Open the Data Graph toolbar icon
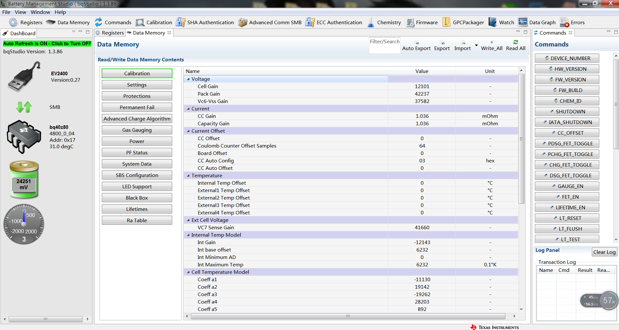Image resolution: width=619 pixels, height=330 pixels. (x=523, y=22)
